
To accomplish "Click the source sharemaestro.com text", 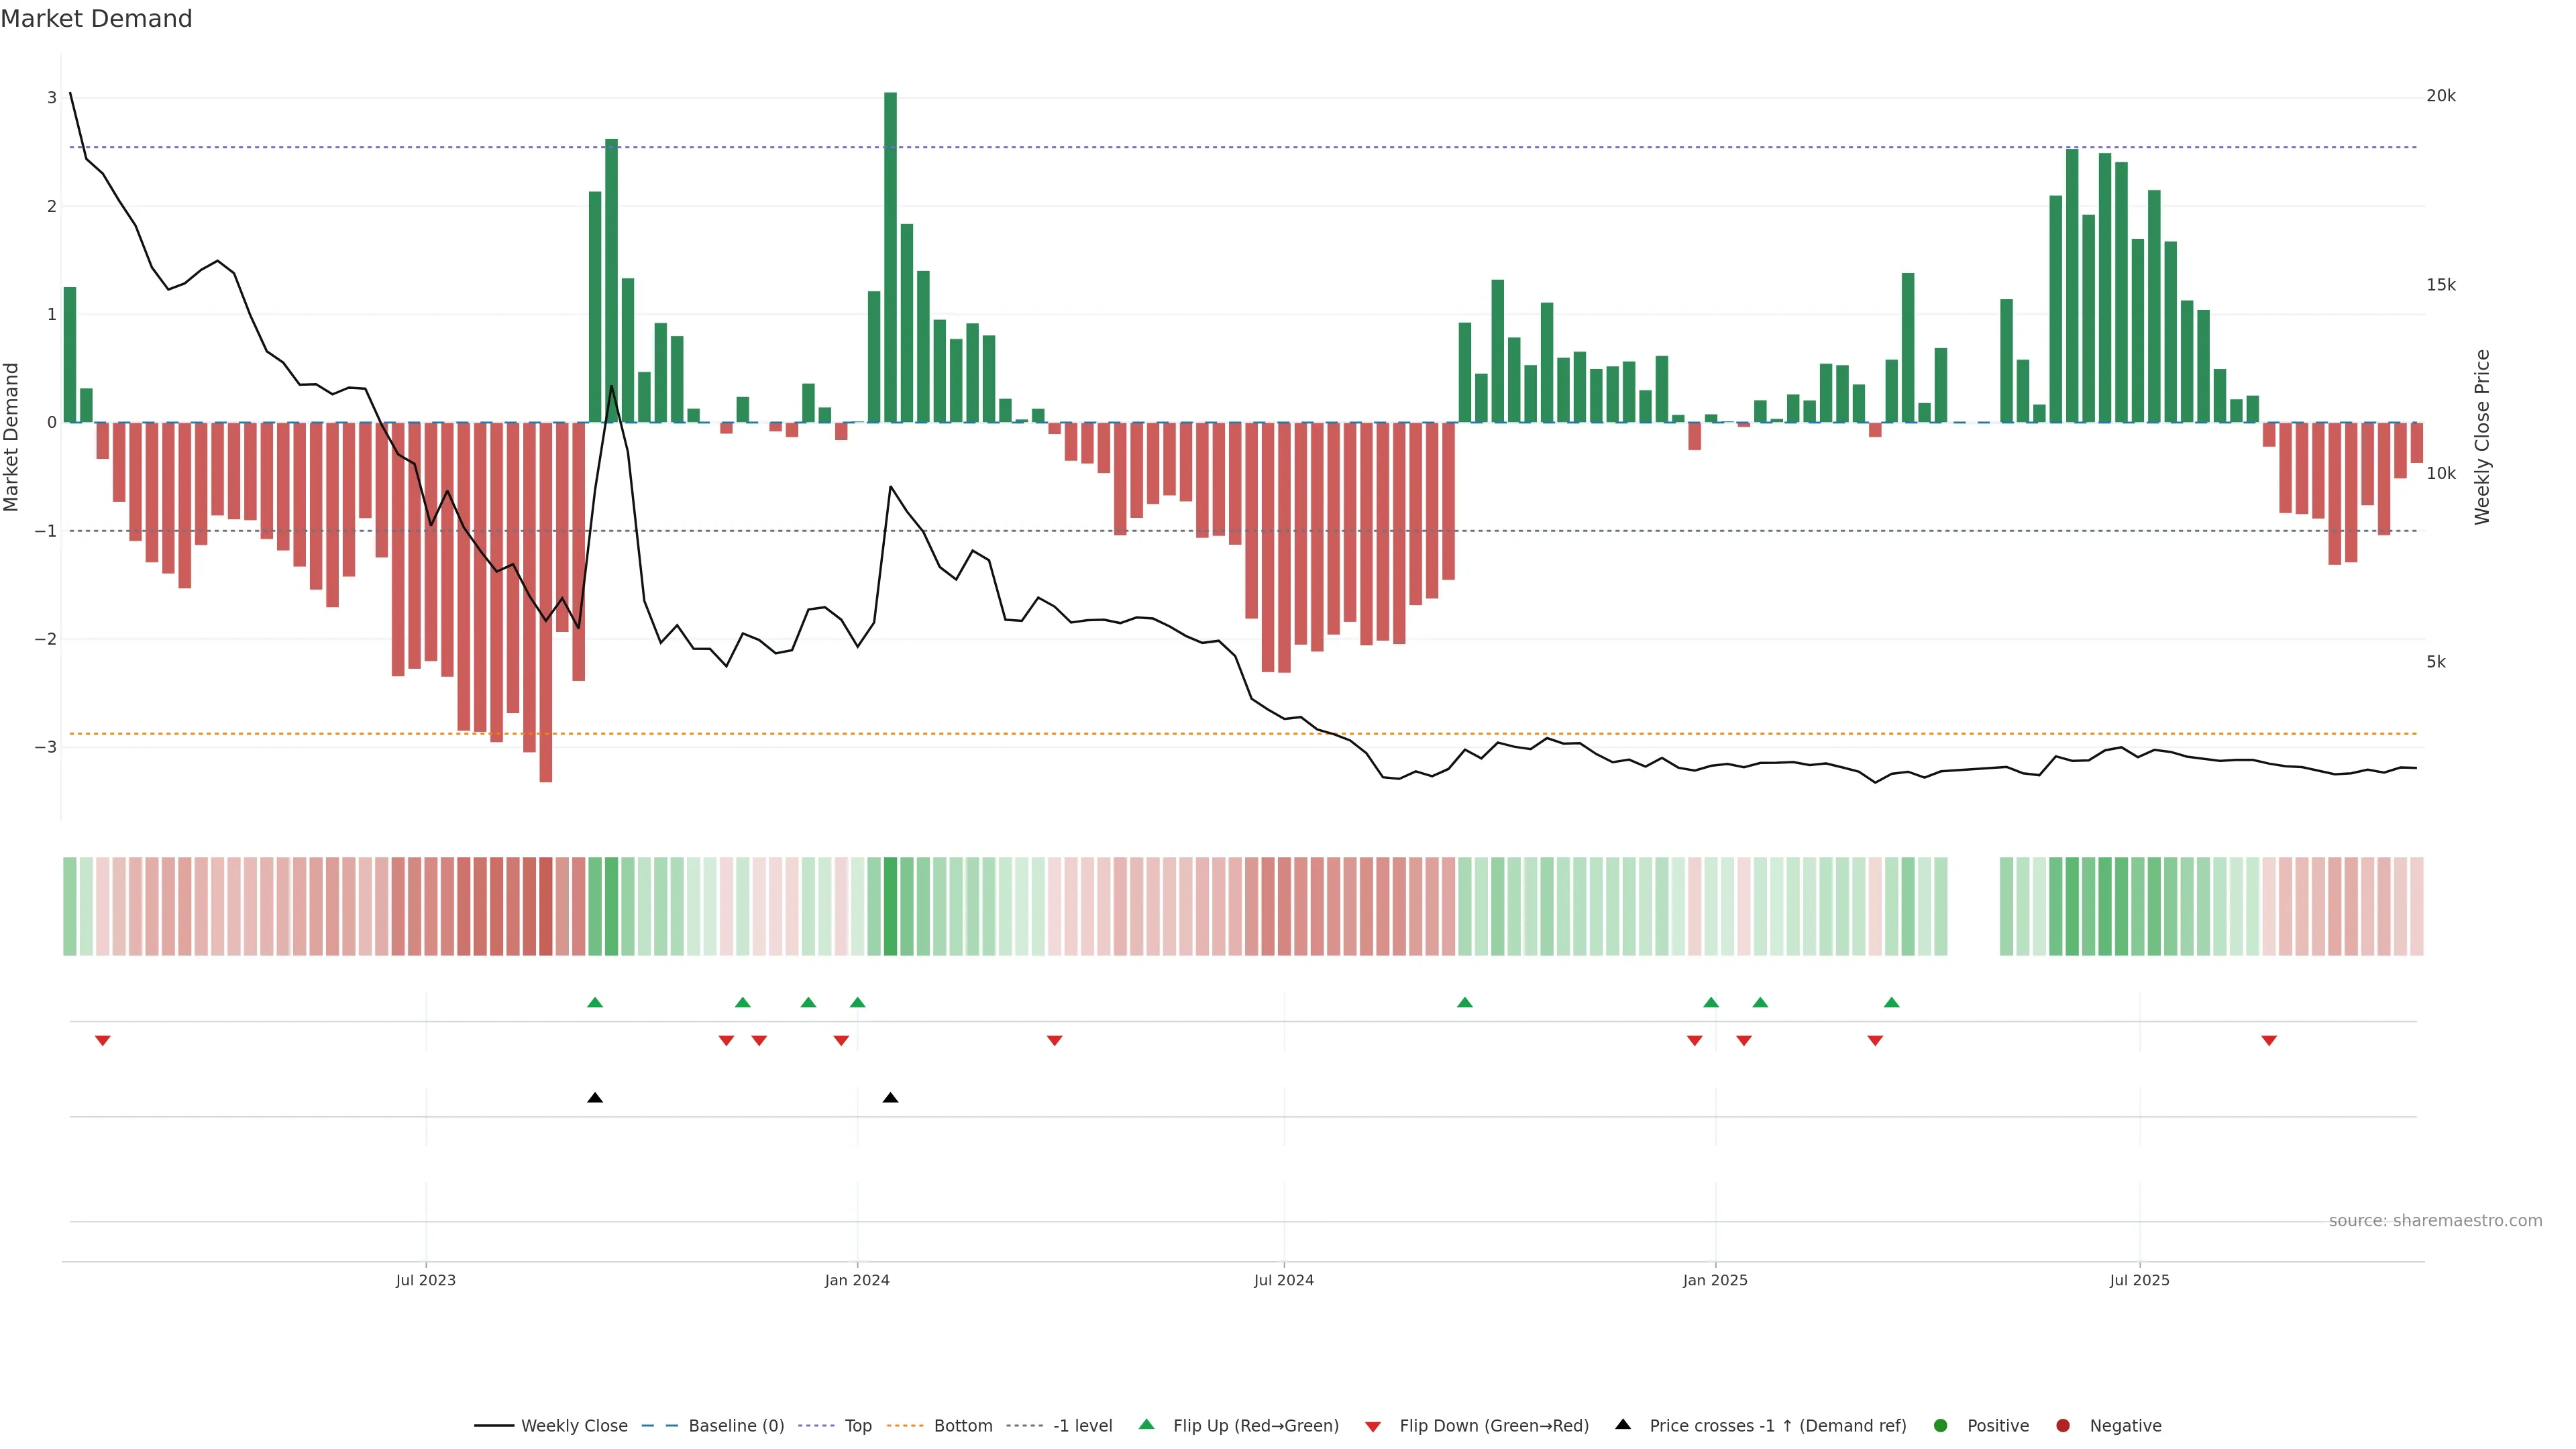I will 2435,1221.
